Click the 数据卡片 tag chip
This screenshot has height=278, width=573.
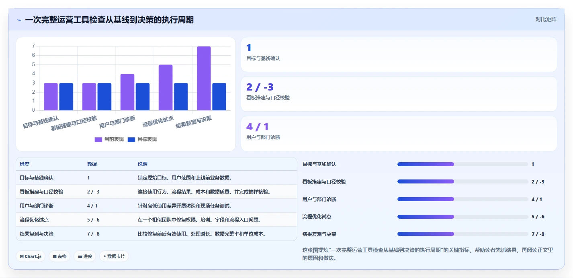(x=114, y=256)
